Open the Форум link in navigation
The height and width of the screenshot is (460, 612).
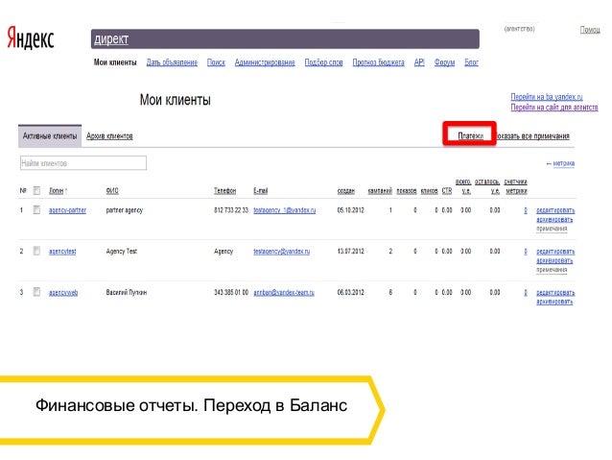click(x=444, y=62)
